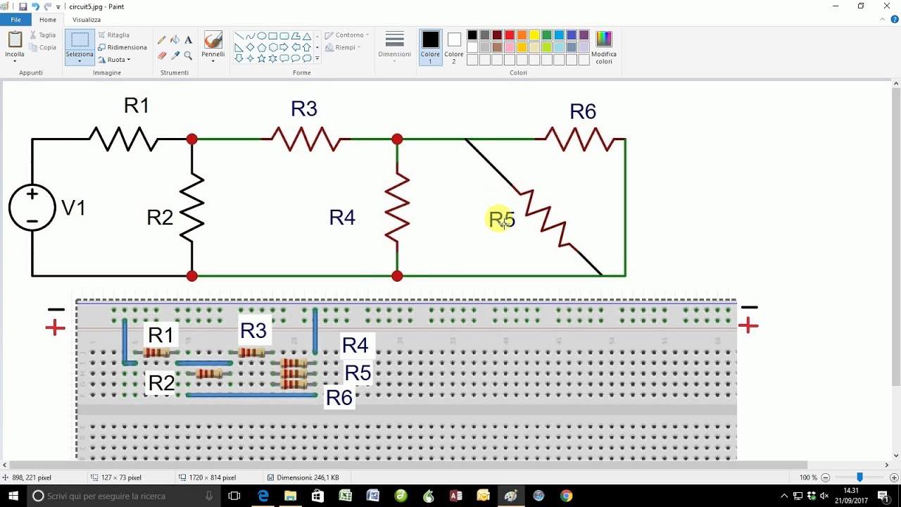Screen dimensions: 901x507
Task: Collapse the ribbon with the chevron
Action: pos(883,20)
